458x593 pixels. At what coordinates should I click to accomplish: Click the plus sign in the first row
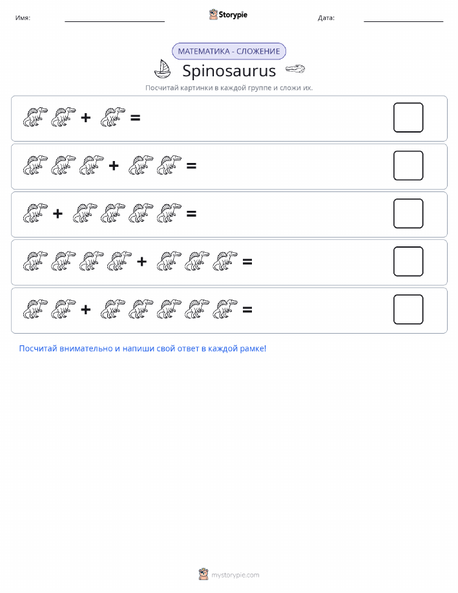click(x=86, y=118)
